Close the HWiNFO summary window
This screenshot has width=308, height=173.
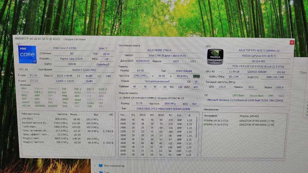292,42
